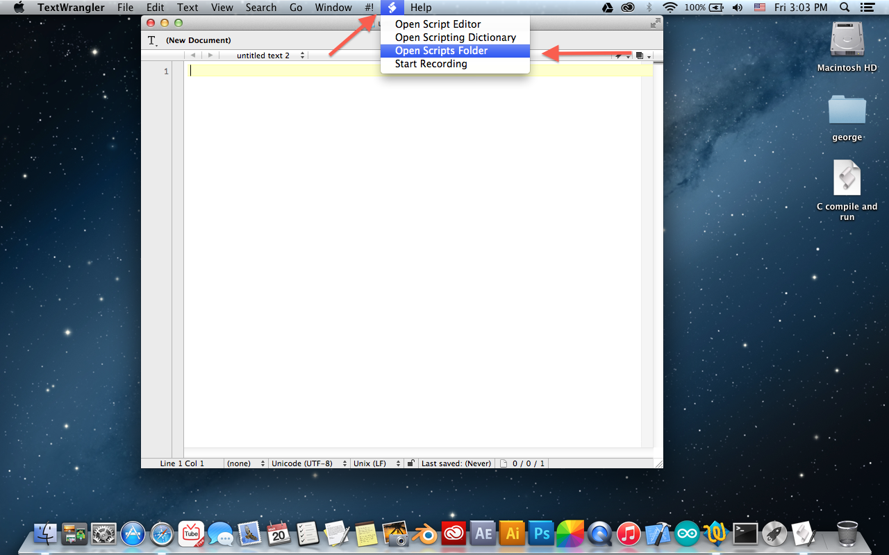Launch Xcode from the dock
Viewport: 889px width, 555px height.
coord(657,533)
